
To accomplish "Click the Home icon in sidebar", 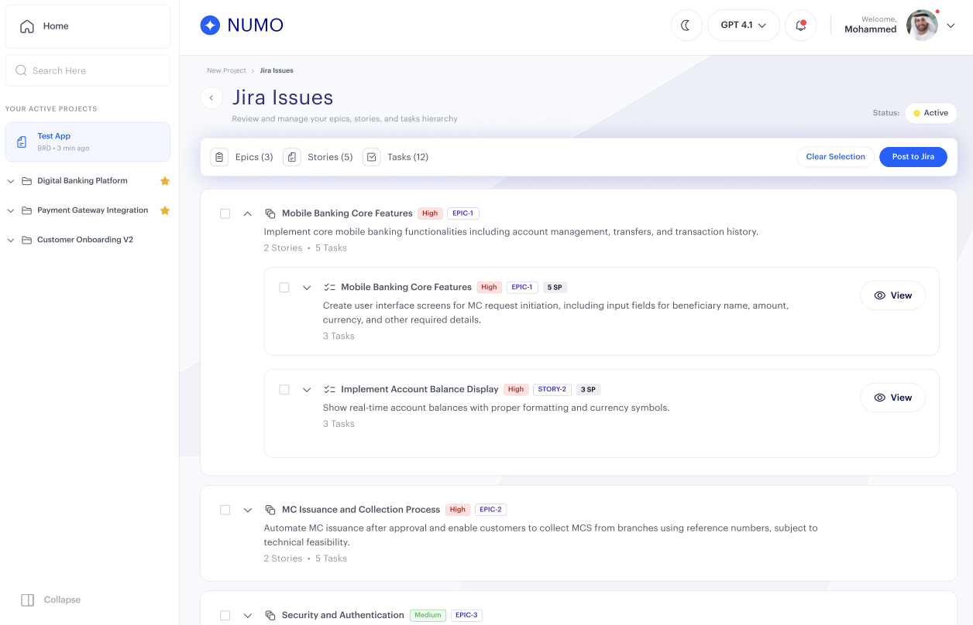I will pos(27,26).
